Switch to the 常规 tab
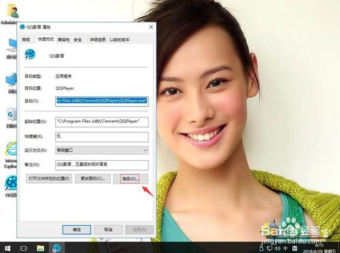Screen dimensions: 340x253 (x=27, y=39)
